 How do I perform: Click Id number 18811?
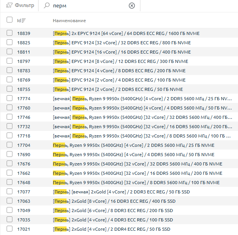[x=23, y=52]
